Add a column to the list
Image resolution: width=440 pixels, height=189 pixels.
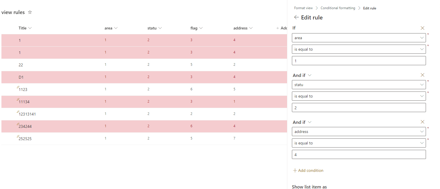(x=282, y=28)
